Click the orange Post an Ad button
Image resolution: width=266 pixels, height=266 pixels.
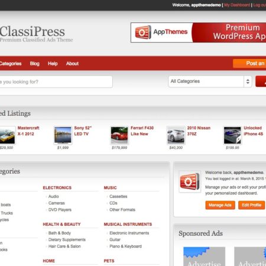[x=249, y=63]
